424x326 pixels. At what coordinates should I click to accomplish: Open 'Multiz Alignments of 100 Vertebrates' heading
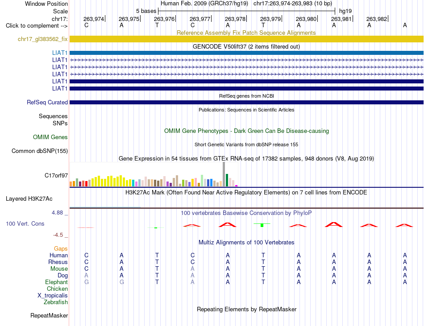pyautogui.click(x=246, y=242)
